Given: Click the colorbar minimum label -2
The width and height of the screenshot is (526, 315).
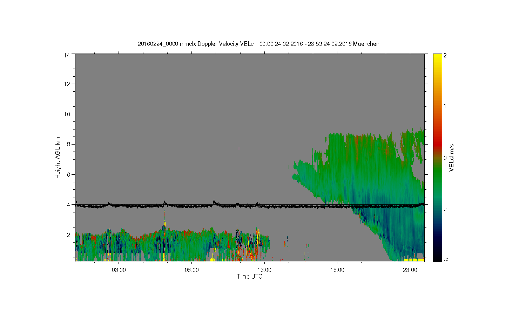Looking at the screenshot, I should click(x=446, y=260).
